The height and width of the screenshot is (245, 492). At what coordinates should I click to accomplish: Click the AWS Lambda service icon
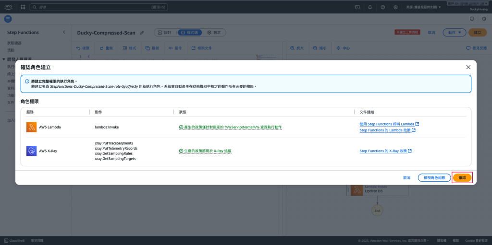(x=31, y=127)
